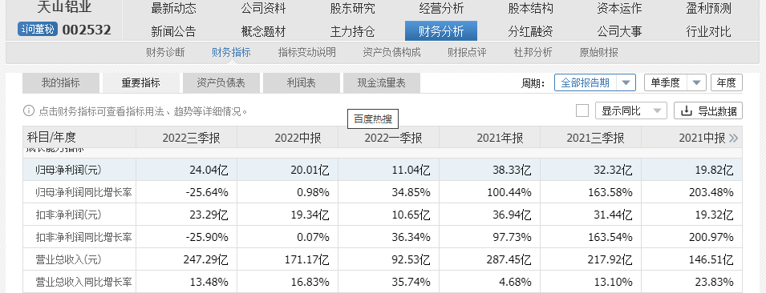Screen dimensions: 766x293
Task: Open 财务诊断 in the submenu
Action: tap(165, 52)
